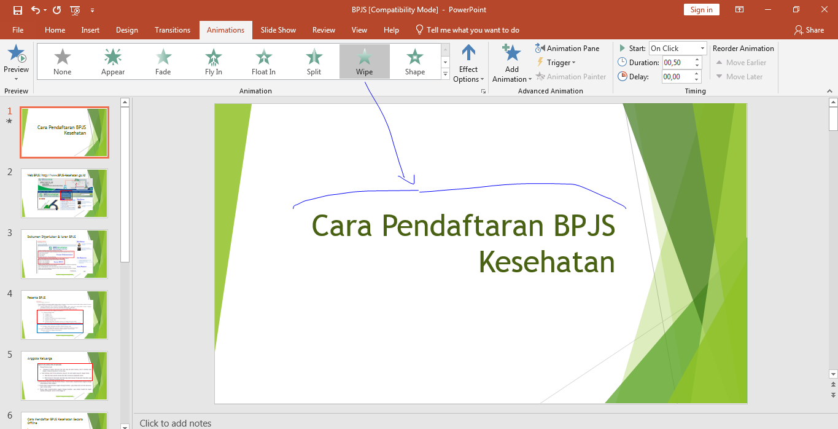The width and height of the screenshot is (838, 429).
Task: Click the Preview animation star icon
Action: [x=16, y=55]
